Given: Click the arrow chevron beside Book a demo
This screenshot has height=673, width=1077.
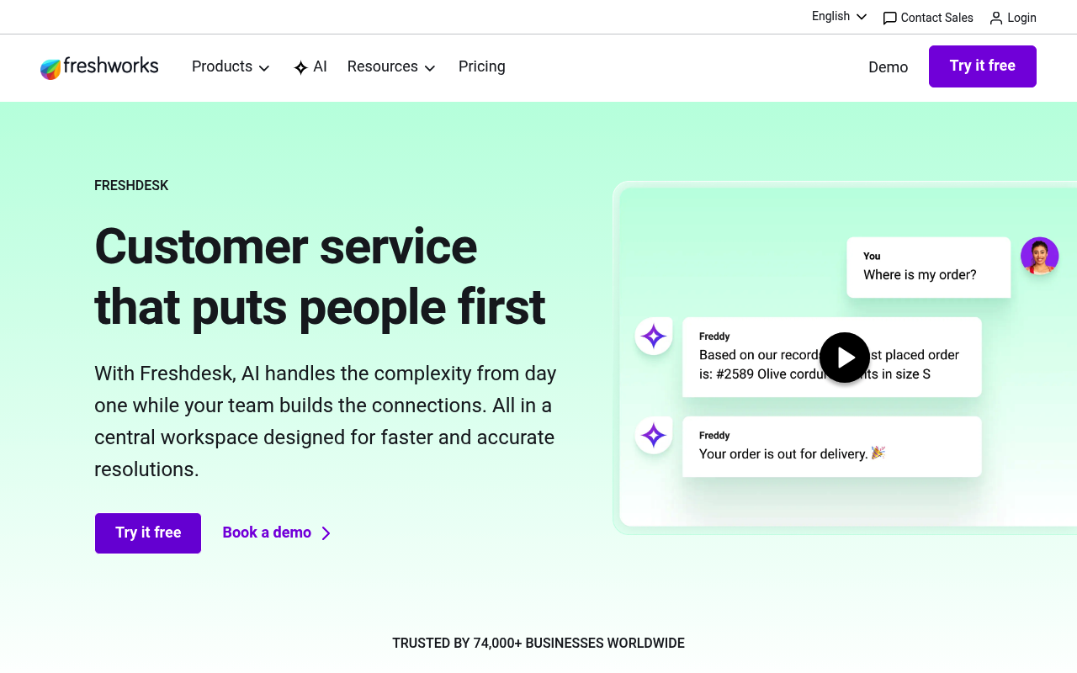Looking at the screenshot, I should pos(326,533).
